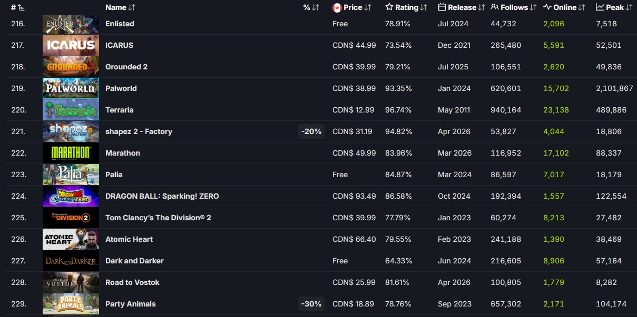Select Atomic Heart price CDN$ 66.40
Viewport: 637px width, 317px height.
(x=354, y=239)
